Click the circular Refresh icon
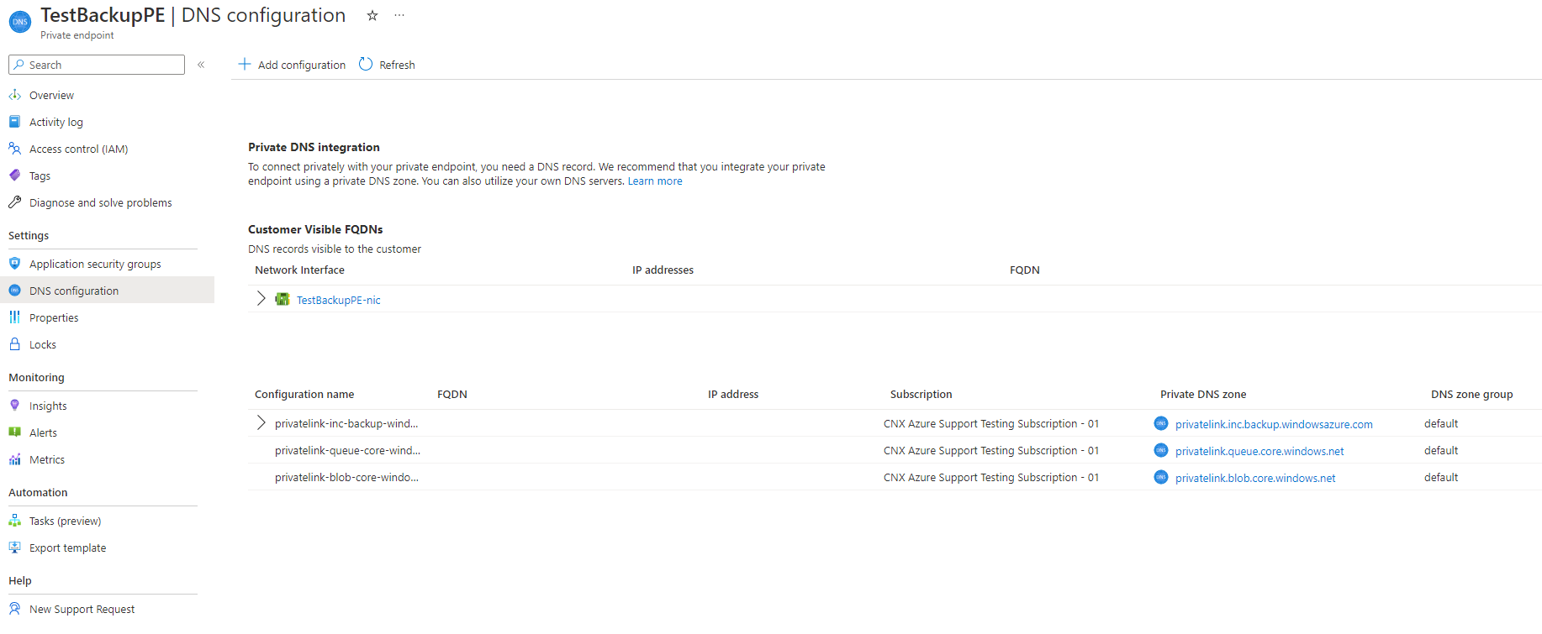 366,64
